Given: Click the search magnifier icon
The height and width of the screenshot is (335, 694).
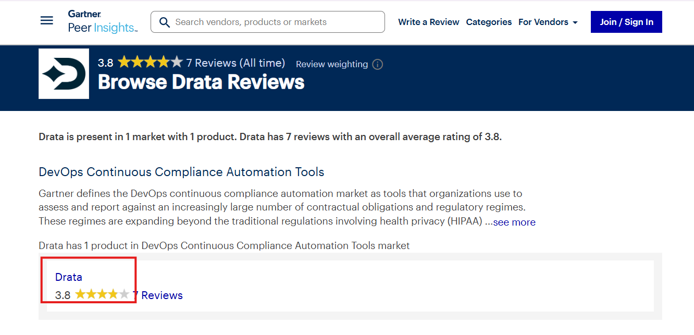Looking at the screenshot, I should point(165,22).
